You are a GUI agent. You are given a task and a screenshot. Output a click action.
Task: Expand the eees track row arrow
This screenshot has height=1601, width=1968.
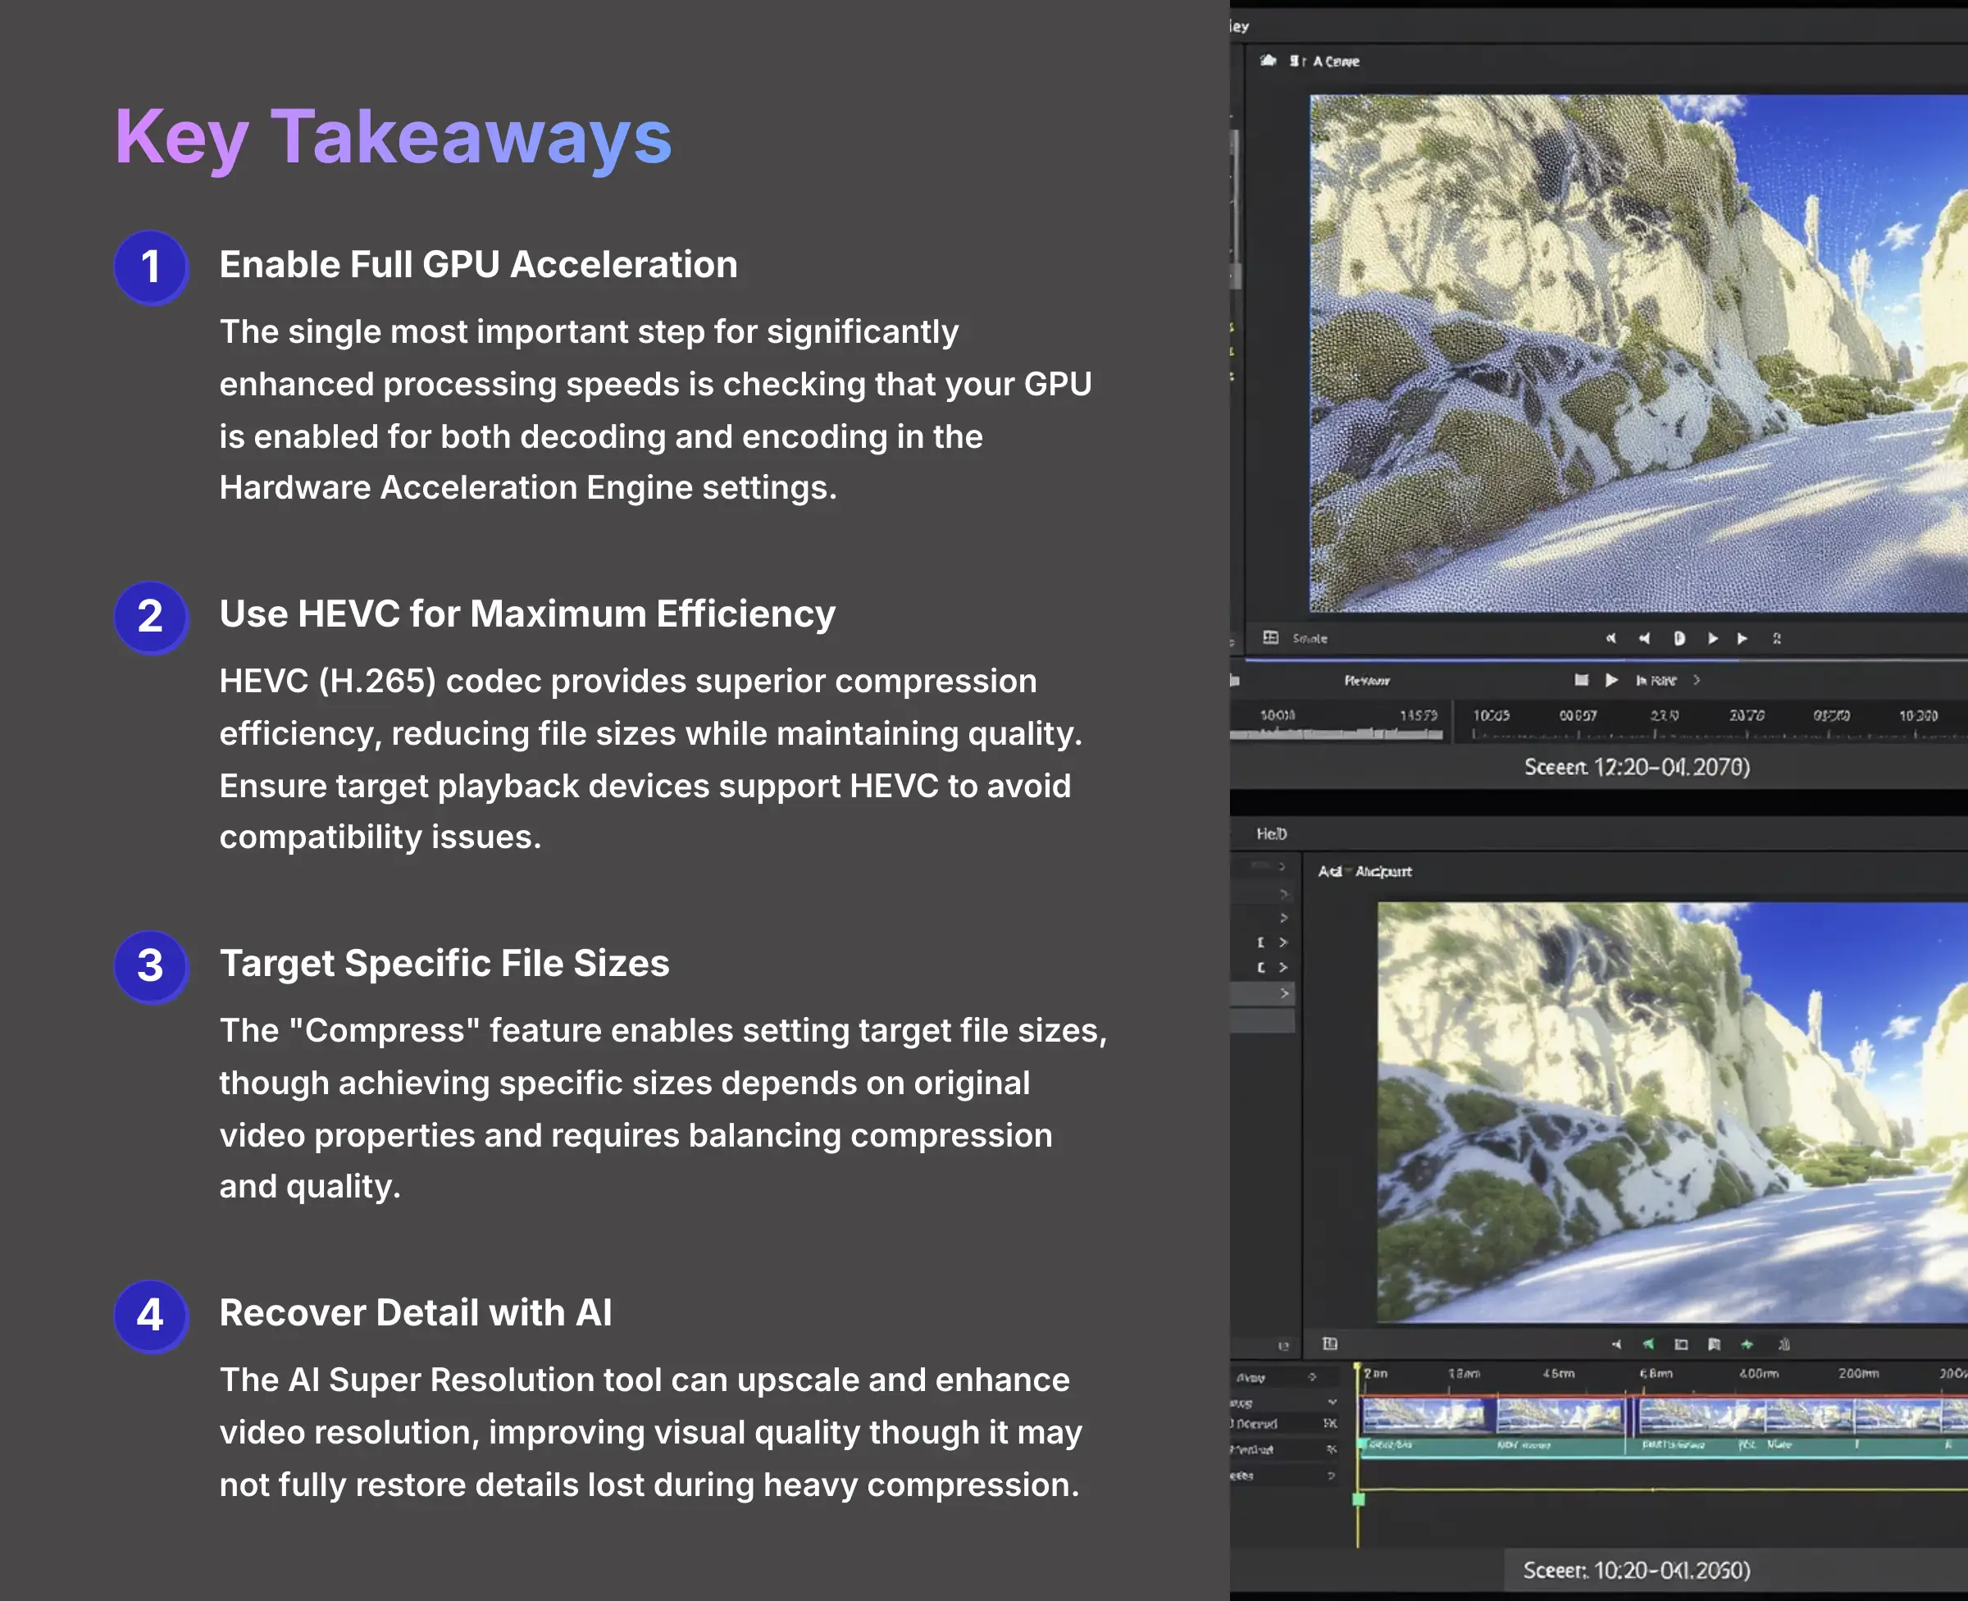[x=1331, y=1476]
